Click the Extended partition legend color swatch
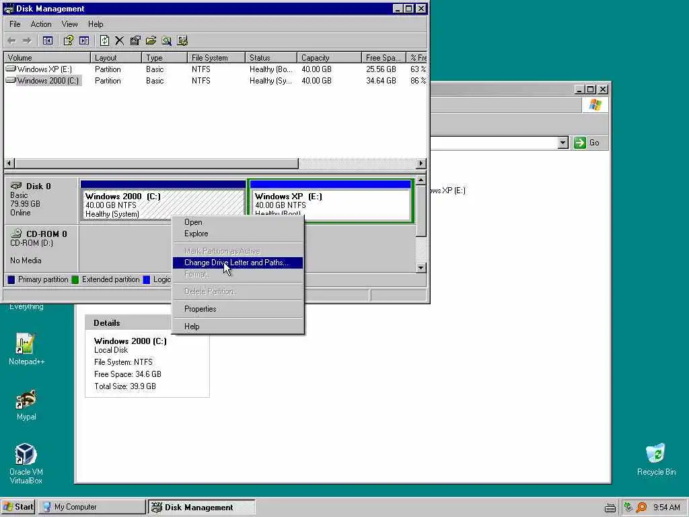Image resolution: width=689 pixels, height=517 pixels. [75, 279]
